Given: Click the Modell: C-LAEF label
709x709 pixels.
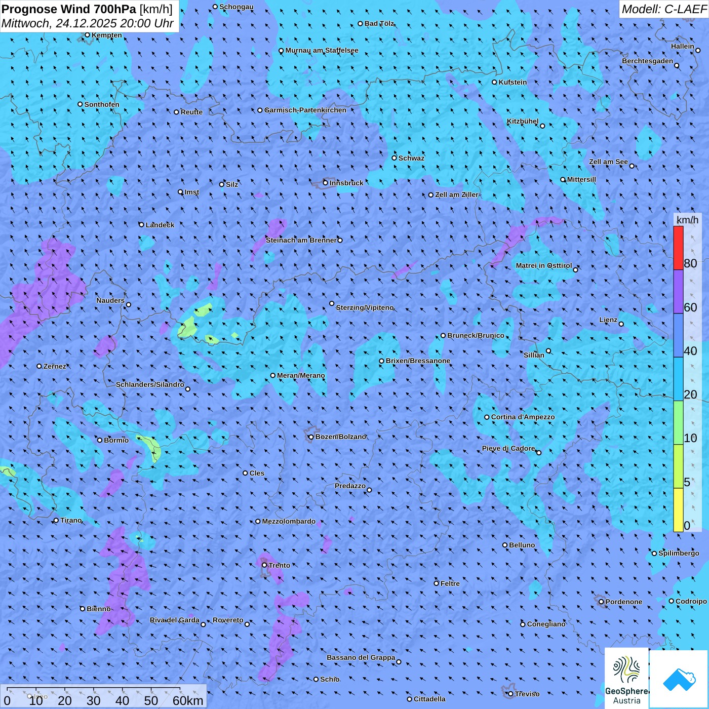Looking at the screenshot, I should click(x=664, y=9).
